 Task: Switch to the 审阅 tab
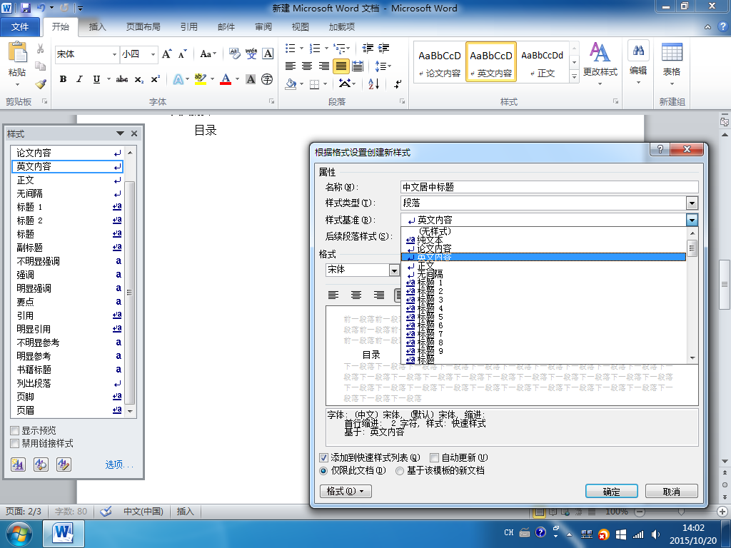click(x=263, y=27)
